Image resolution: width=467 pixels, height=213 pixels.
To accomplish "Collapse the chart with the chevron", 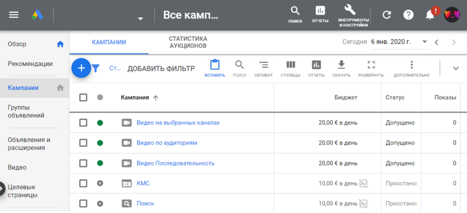I will [455, 68].
